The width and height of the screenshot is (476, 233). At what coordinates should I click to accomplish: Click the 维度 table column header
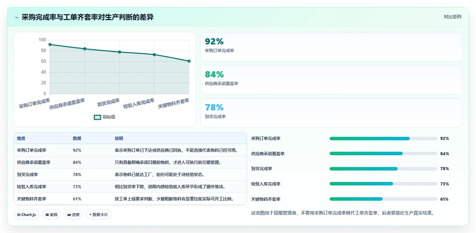coord(21,138)
